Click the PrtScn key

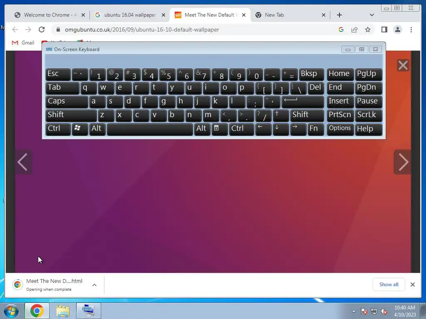(x=340, y=115)
